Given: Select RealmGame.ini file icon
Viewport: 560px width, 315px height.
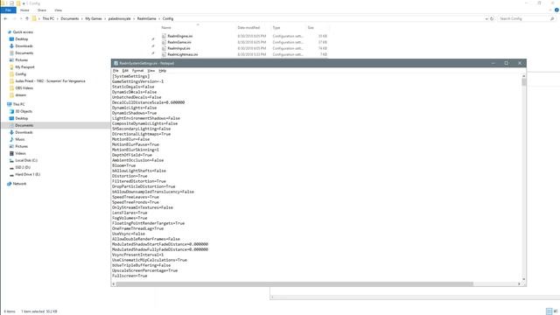Looking at the screenshot, I should (164, 42).
